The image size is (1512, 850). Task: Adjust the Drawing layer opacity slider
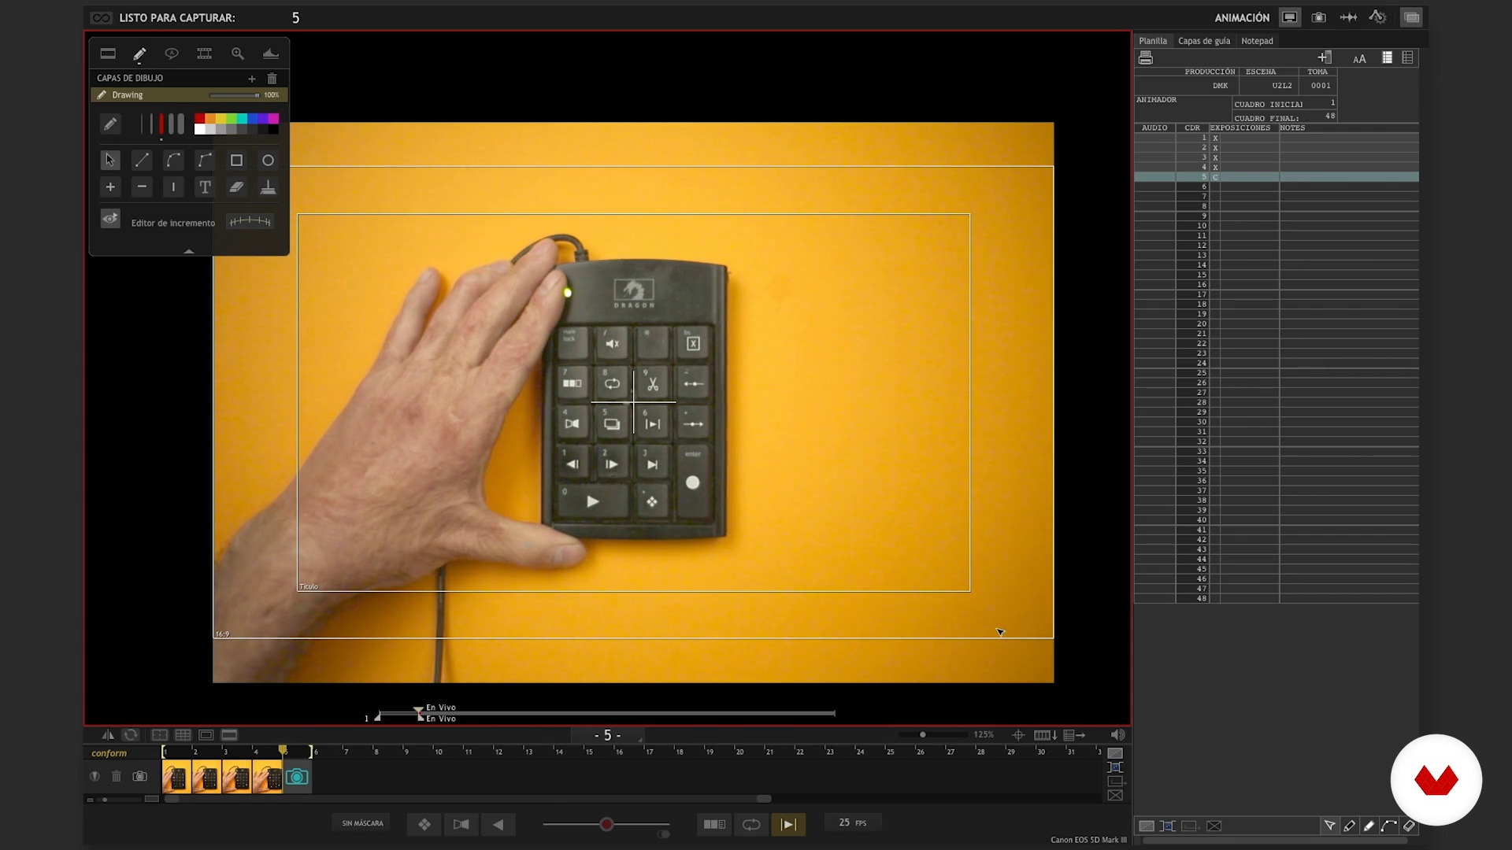[x=234, y=95]
